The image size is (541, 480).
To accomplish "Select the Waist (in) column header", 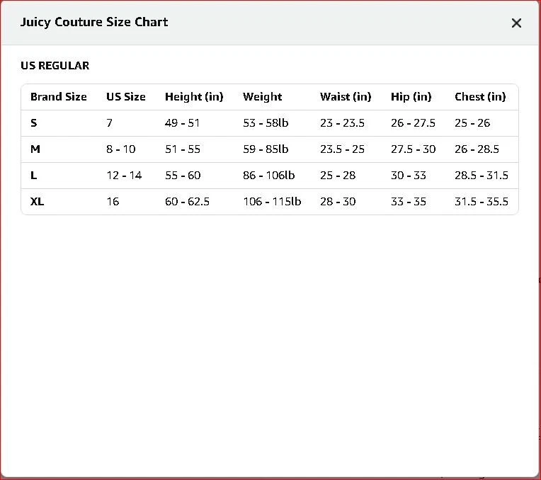I will click(346, 97).
